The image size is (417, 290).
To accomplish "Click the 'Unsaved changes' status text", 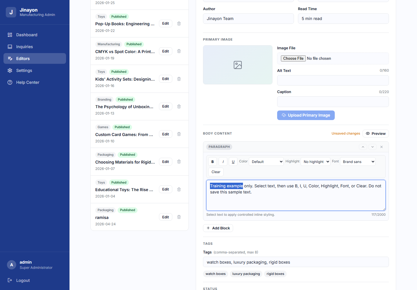I will pos(346,134).
